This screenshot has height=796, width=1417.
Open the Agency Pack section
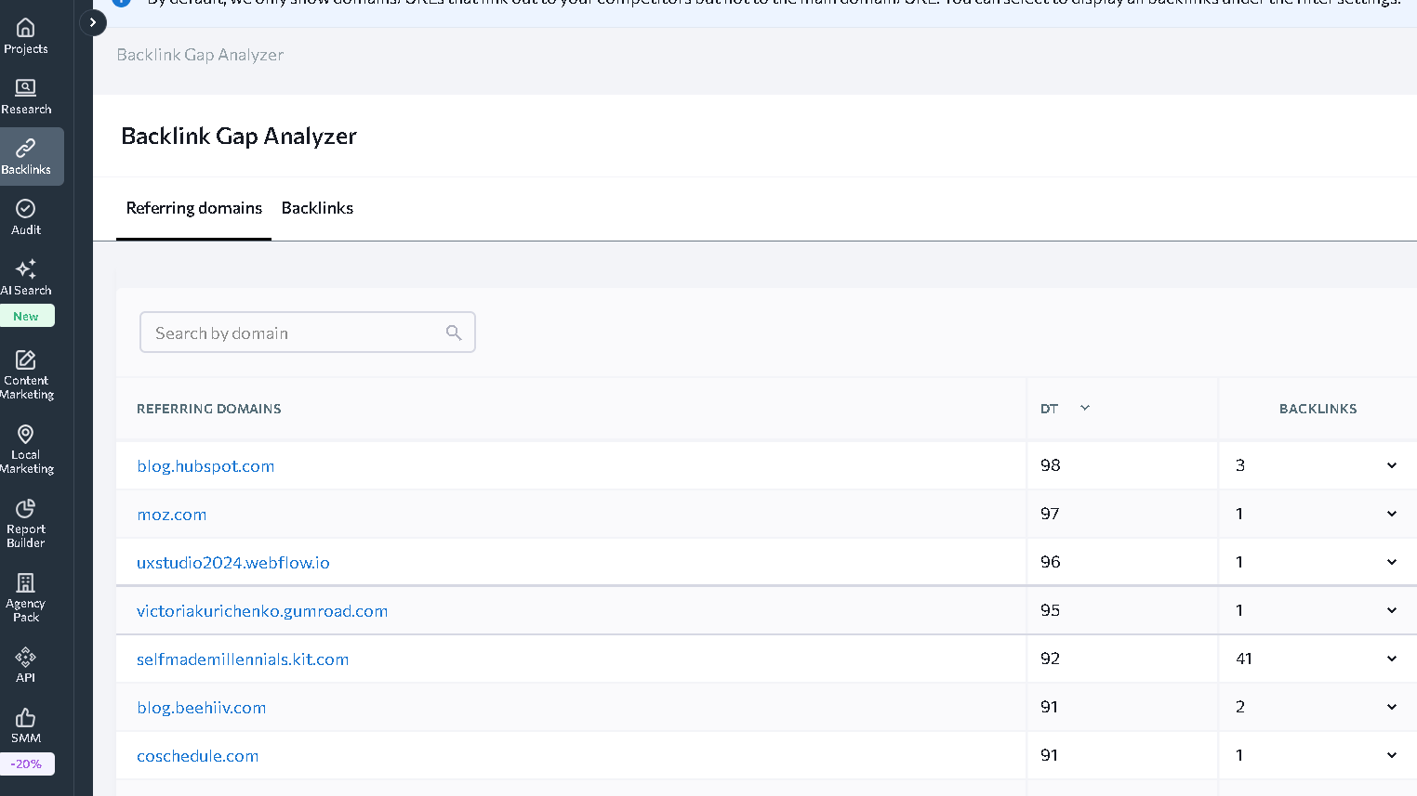click(25, 593)
